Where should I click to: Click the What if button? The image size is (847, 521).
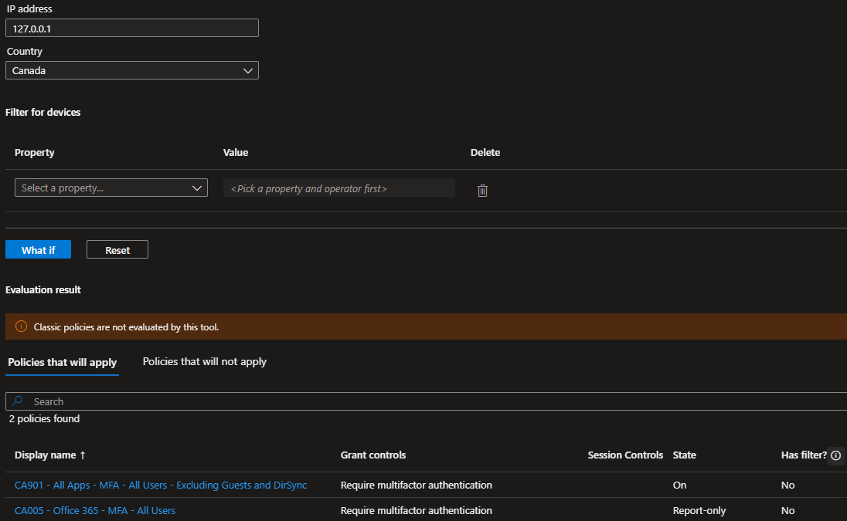tap(39, 250)
